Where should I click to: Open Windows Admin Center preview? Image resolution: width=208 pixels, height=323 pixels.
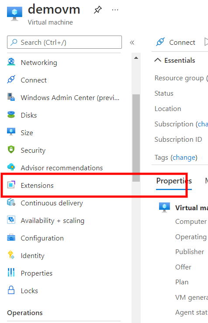(x=64, y=97)
